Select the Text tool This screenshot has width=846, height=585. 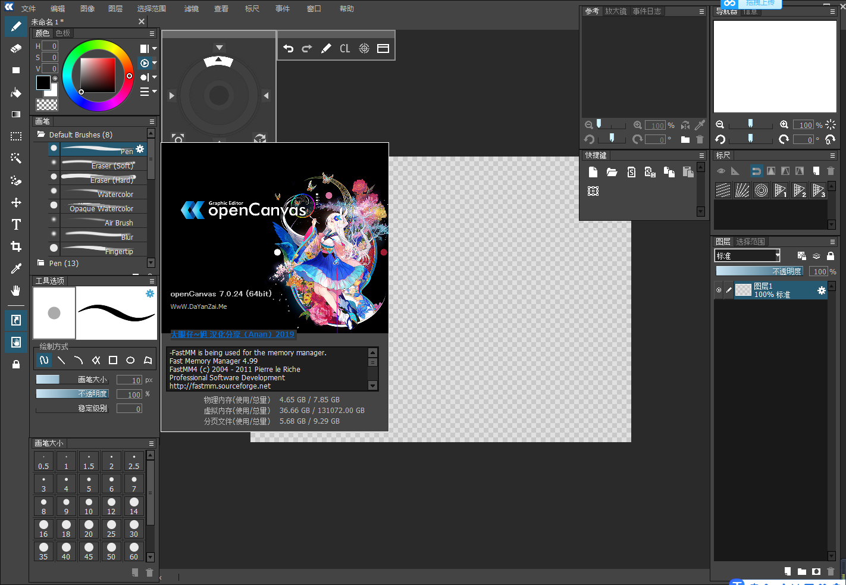16,224
